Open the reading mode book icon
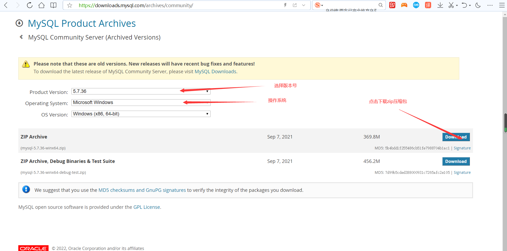Screen dimensions: 507x251 coord(53,5)
